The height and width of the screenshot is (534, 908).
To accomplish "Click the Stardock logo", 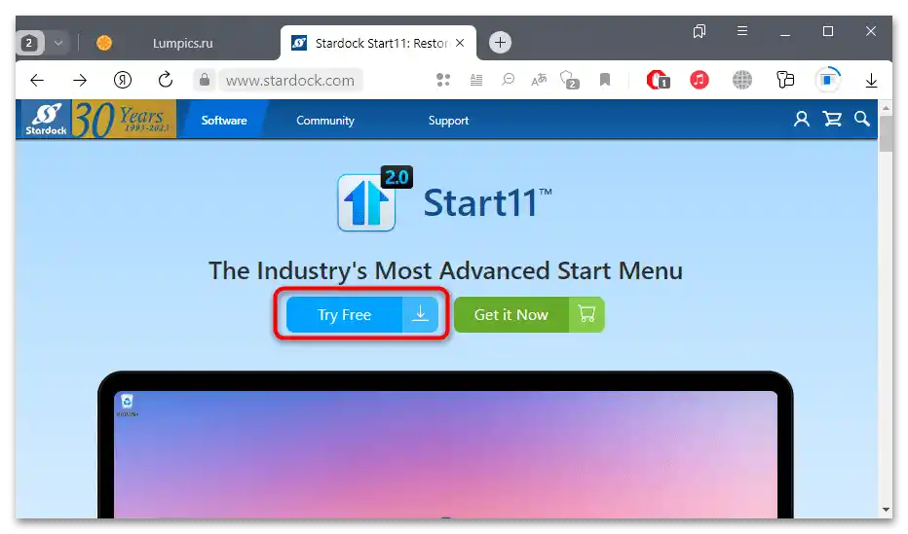I will click(46, 119).
